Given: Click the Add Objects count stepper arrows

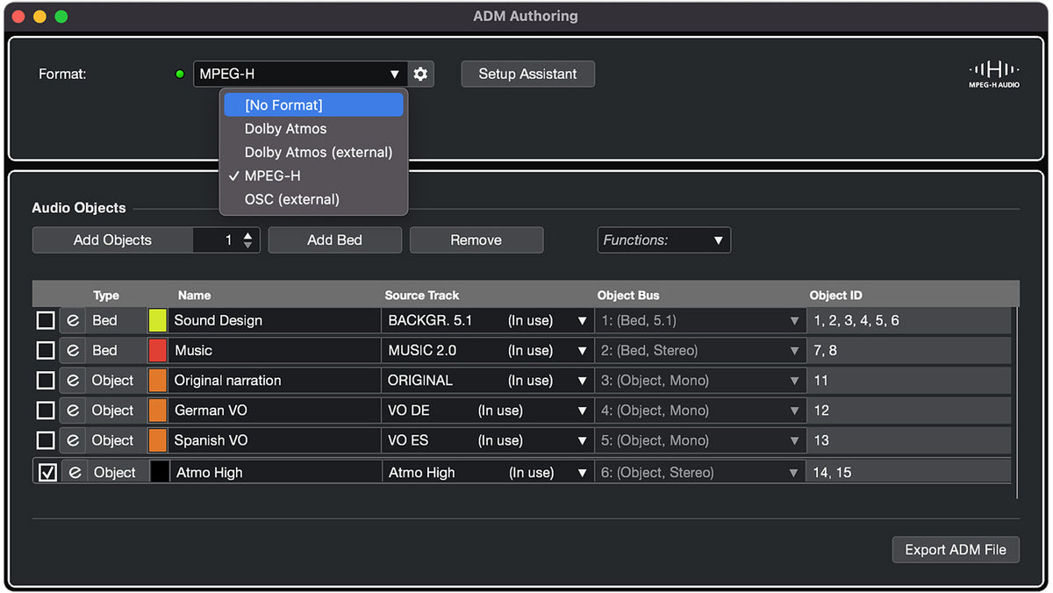Looking at the screenshot, I should pos(248,240).
